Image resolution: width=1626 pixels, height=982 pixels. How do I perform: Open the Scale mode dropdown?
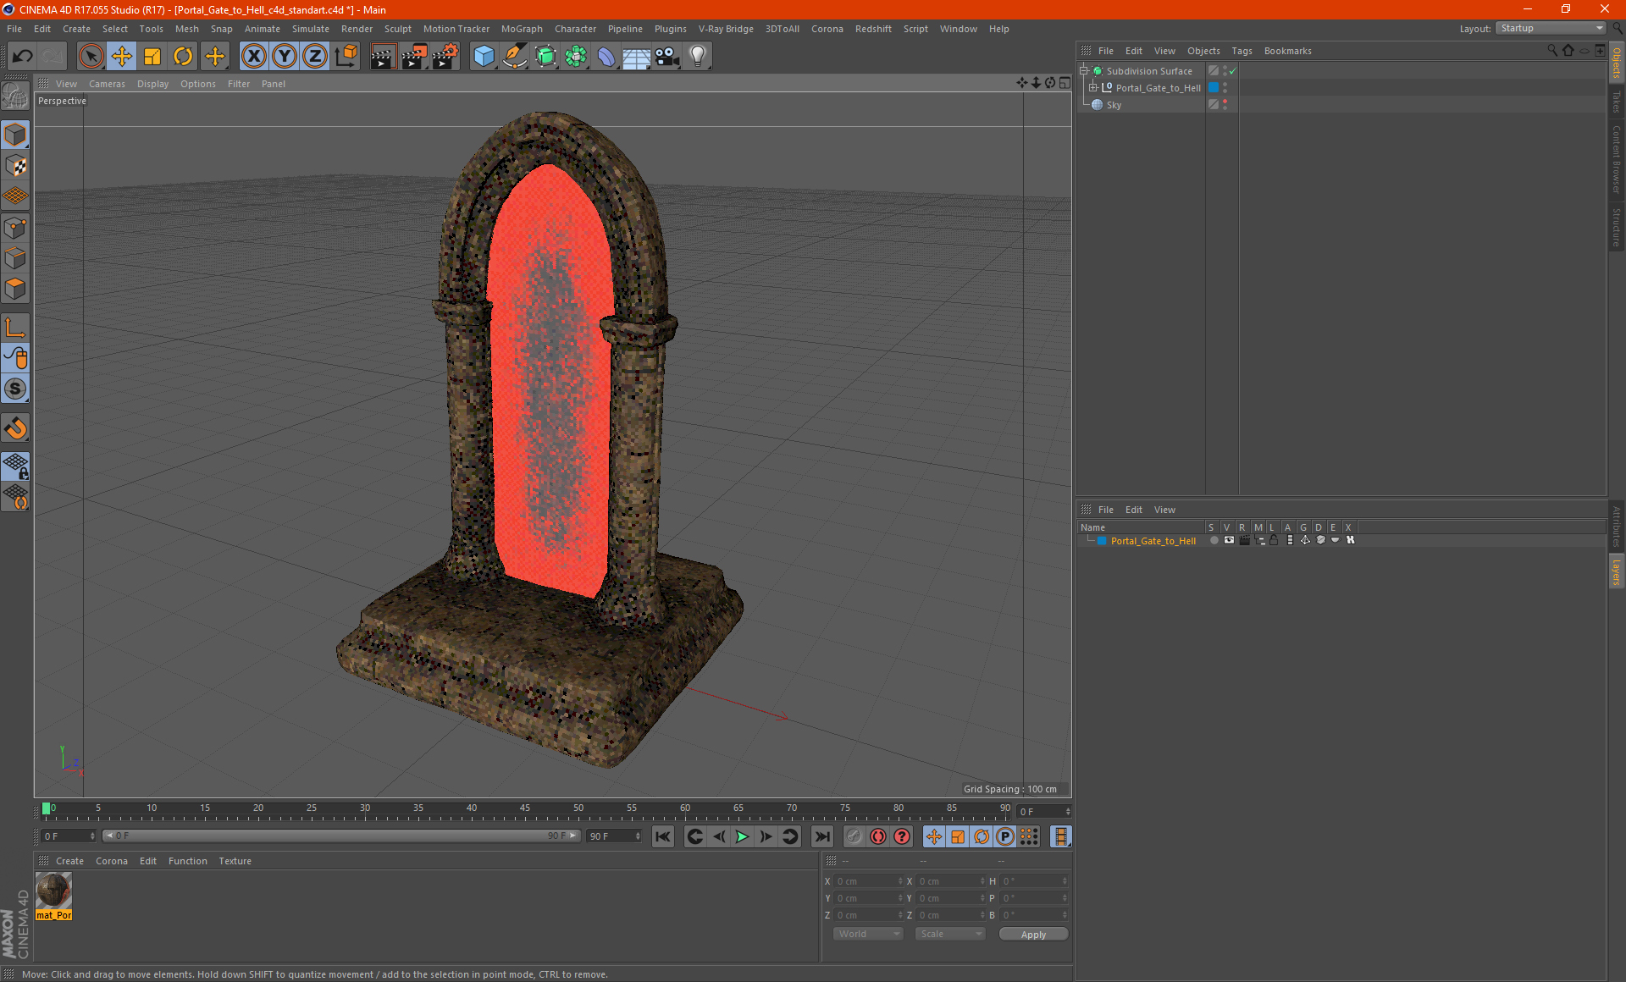950,934
